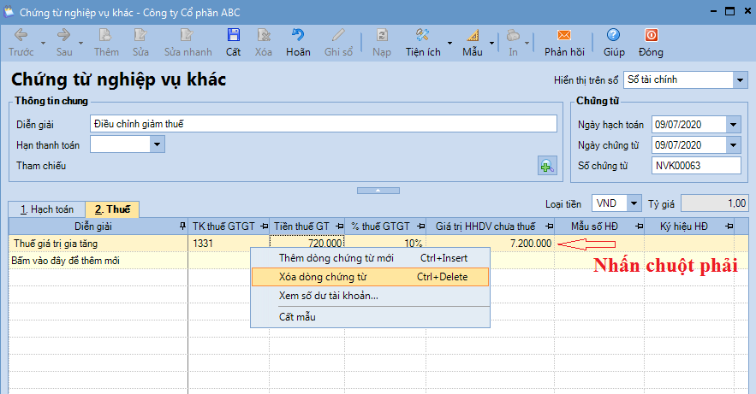Open the Ngày hạch toán date picker
Viewport: 756px width, 394px height.
(x=734, y=125)
